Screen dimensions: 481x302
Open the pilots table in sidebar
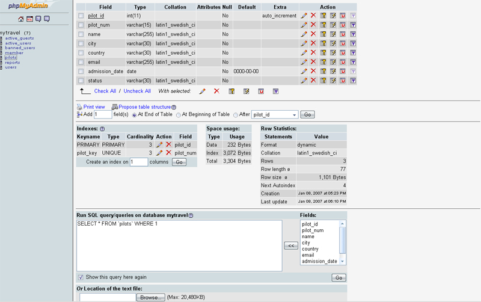(x=11, y=58)
